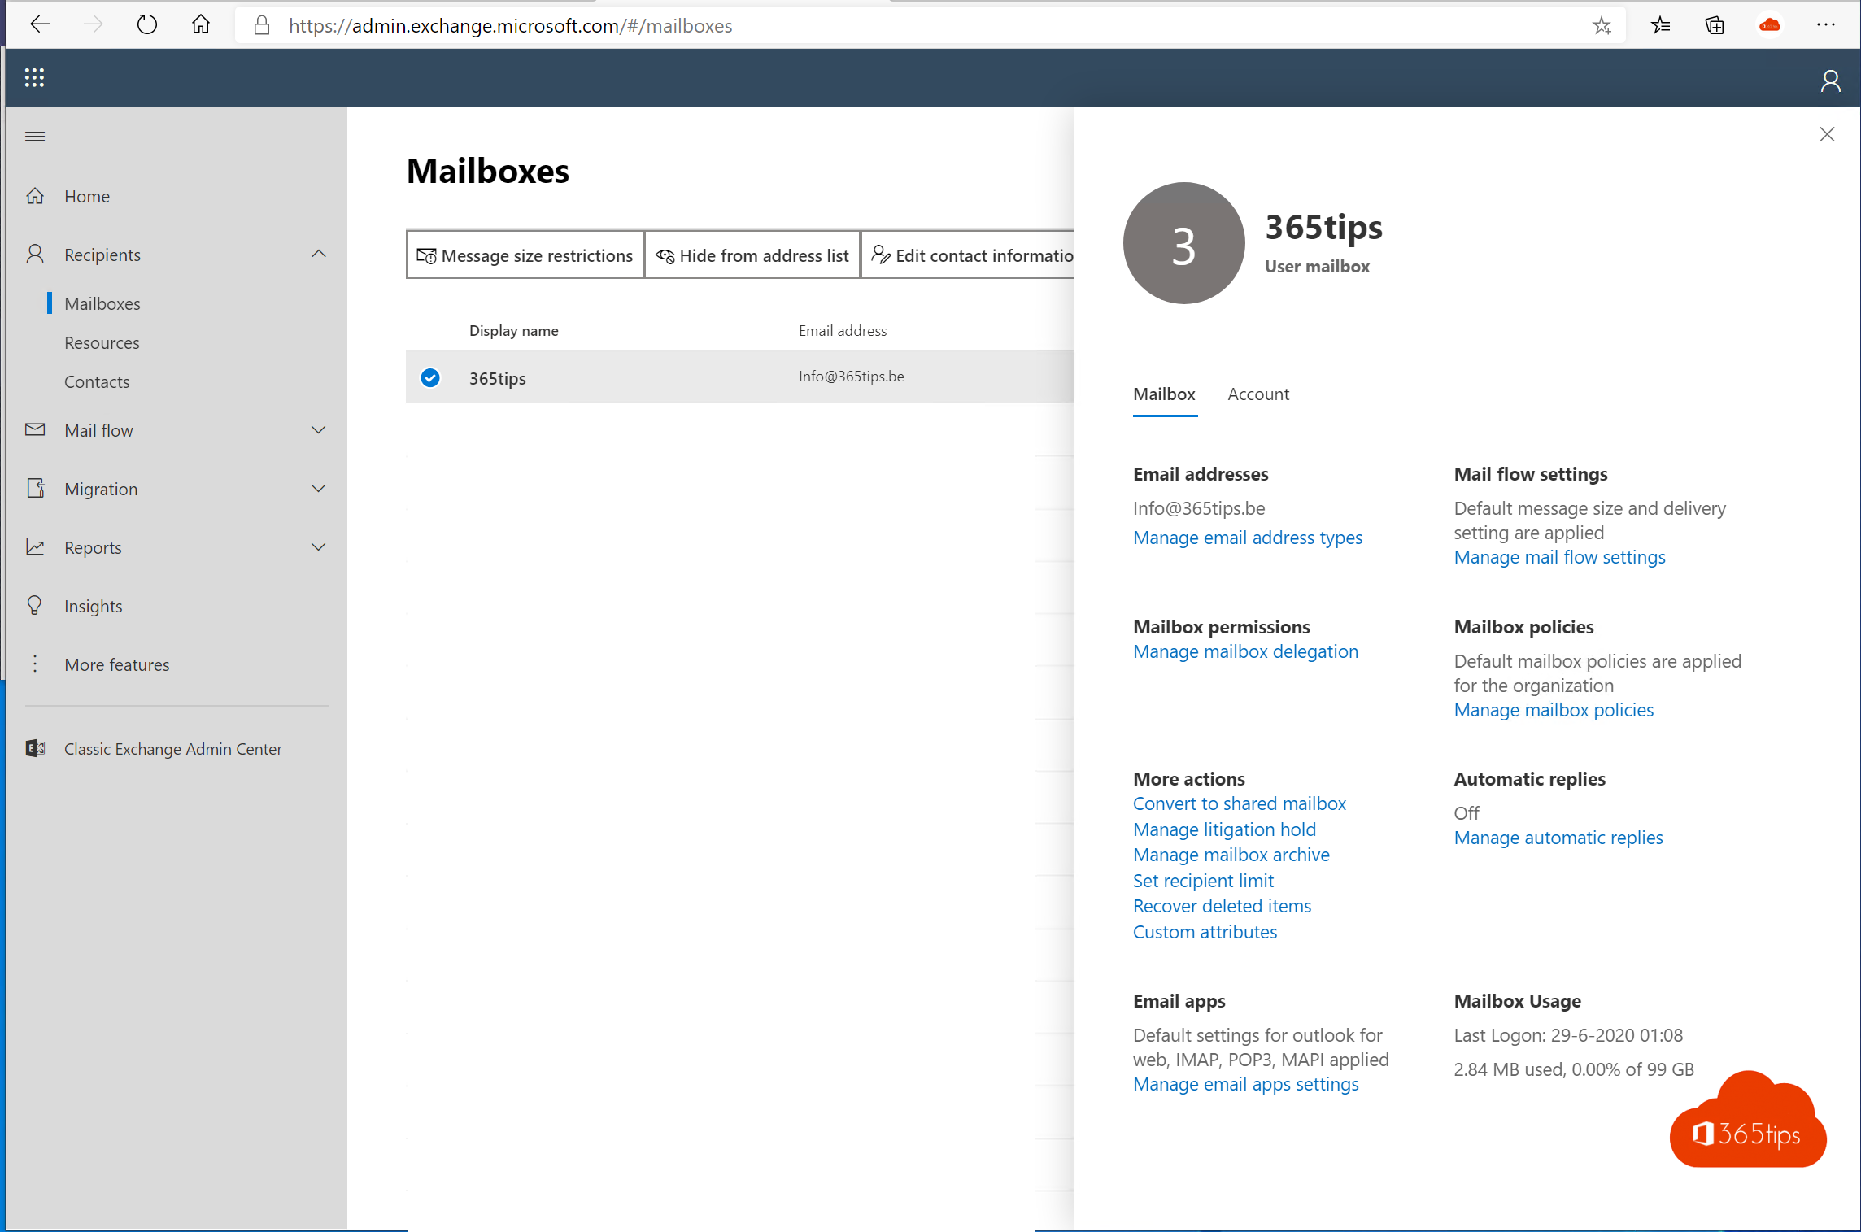Expand the Reports section
The width and height of the screenshot is (1861, 1232).
pyautogui.click(x=318, y=546)
